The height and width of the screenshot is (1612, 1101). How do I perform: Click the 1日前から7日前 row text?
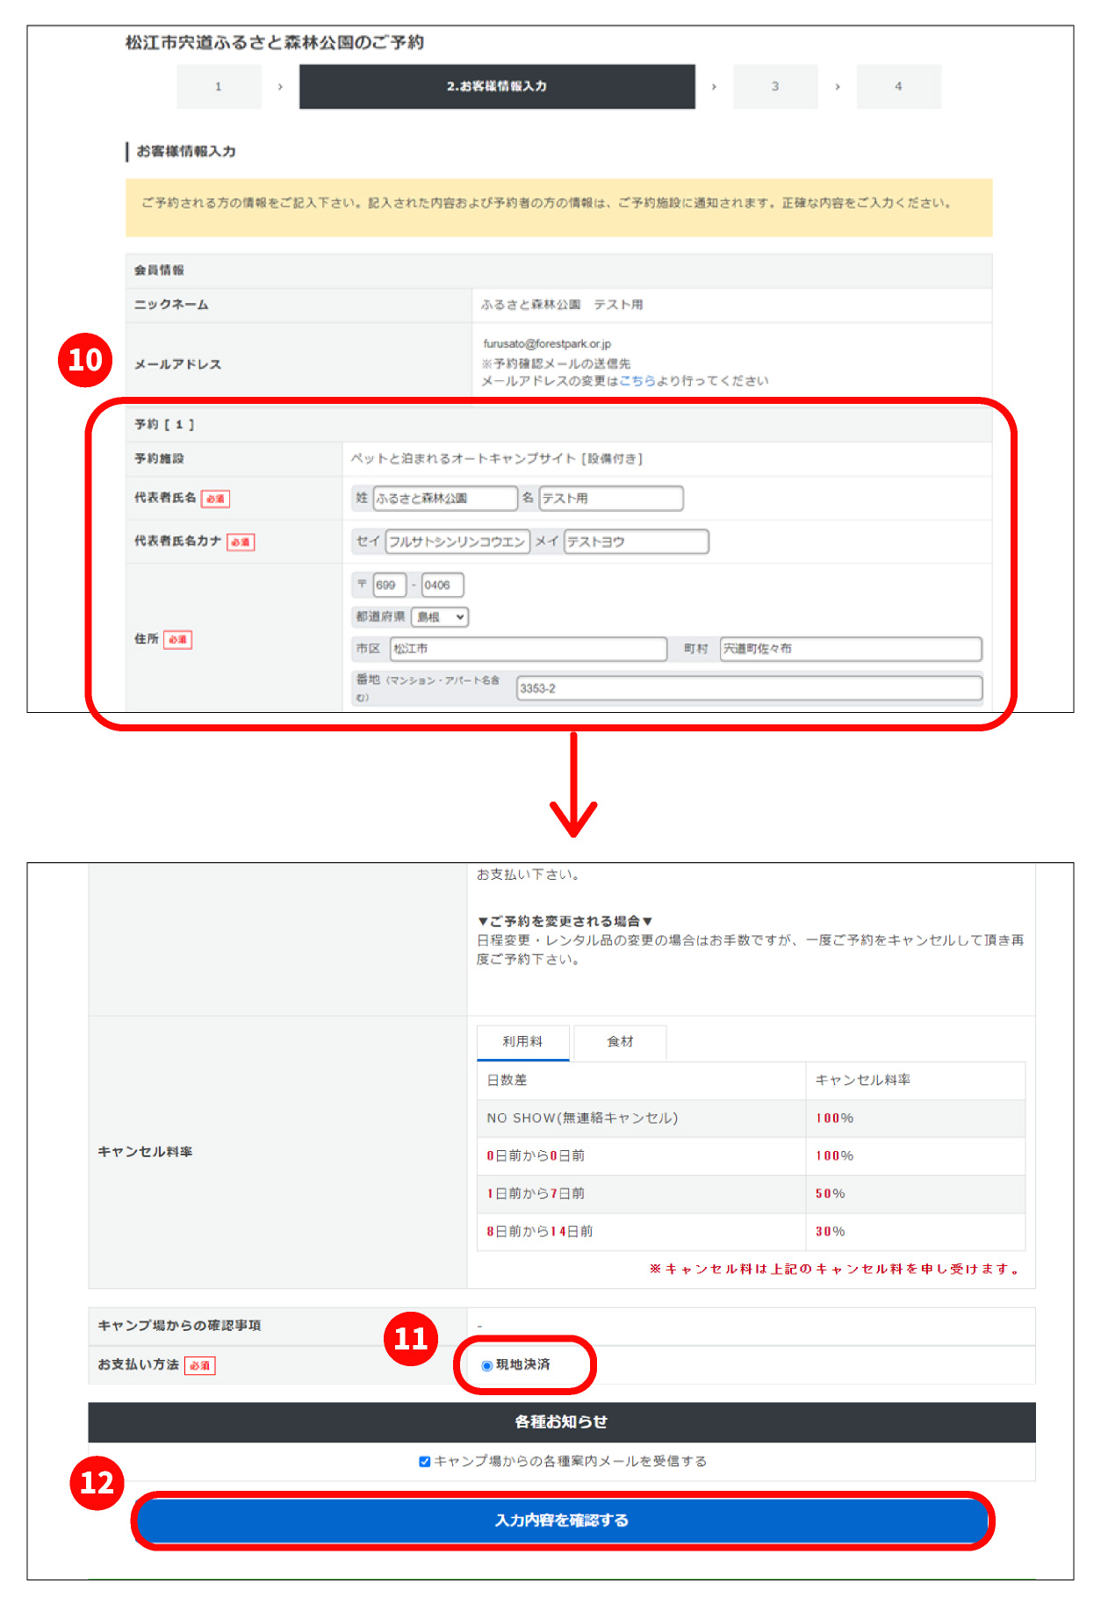536,1193
